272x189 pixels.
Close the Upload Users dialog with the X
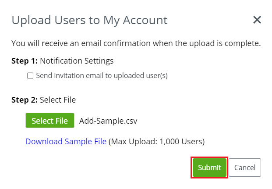click(x=257, y=20)
